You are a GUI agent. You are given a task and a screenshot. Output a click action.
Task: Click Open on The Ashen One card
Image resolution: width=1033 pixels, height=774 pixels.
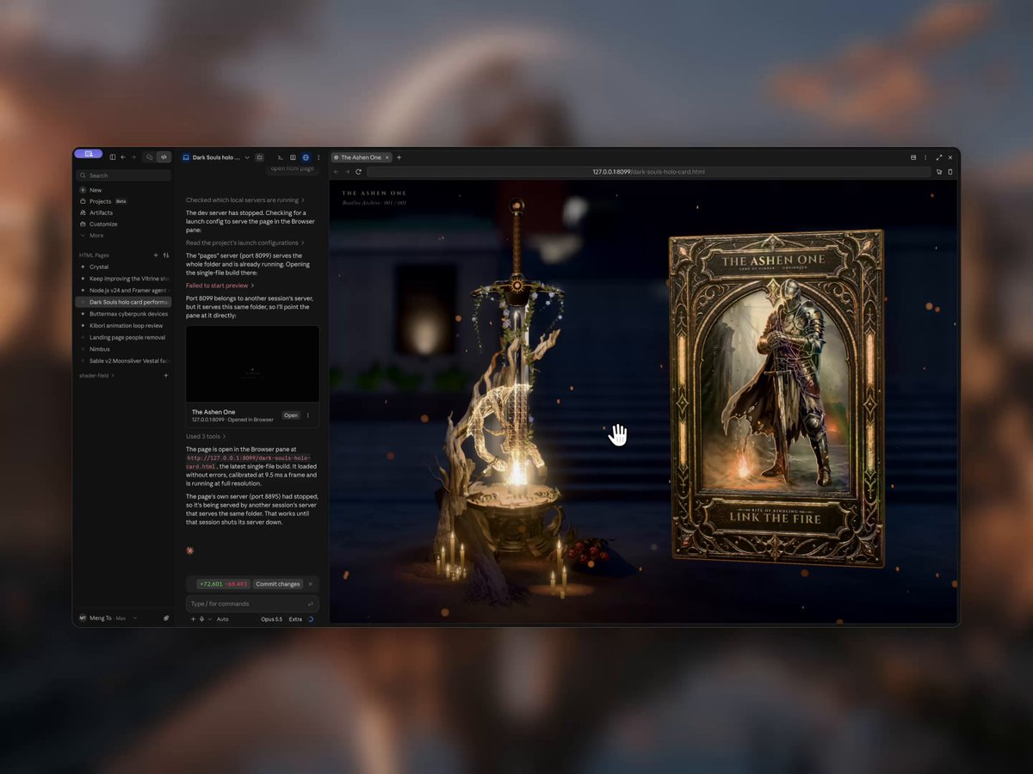tap(291, 415)
